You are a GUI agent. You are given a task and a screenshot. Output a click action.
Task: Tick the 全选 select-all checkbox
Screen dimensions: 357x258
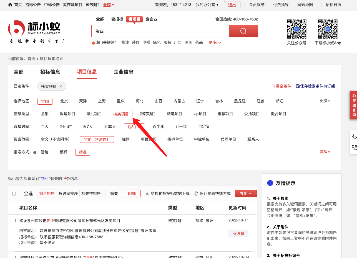[x=14, y=193]
